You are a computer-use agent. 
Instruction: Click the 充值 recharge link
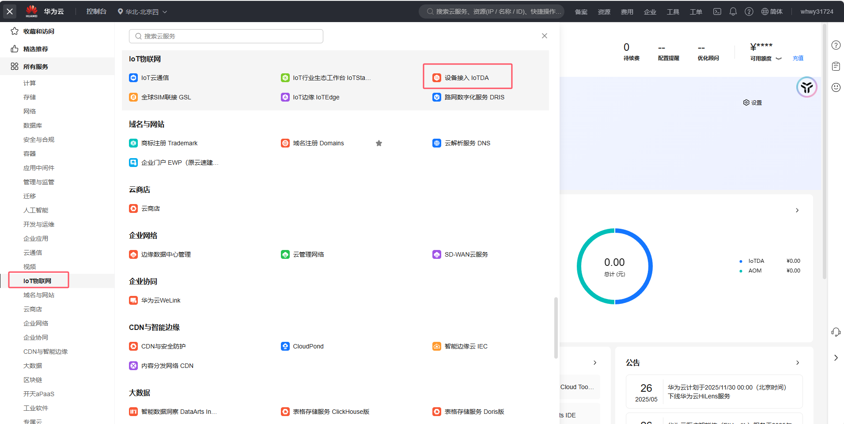click(798, 58)
